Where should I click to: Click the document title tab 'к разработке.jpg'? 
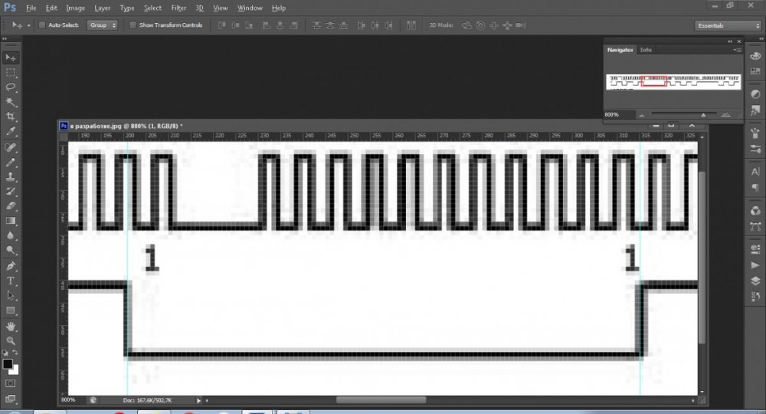click(126, 126)
